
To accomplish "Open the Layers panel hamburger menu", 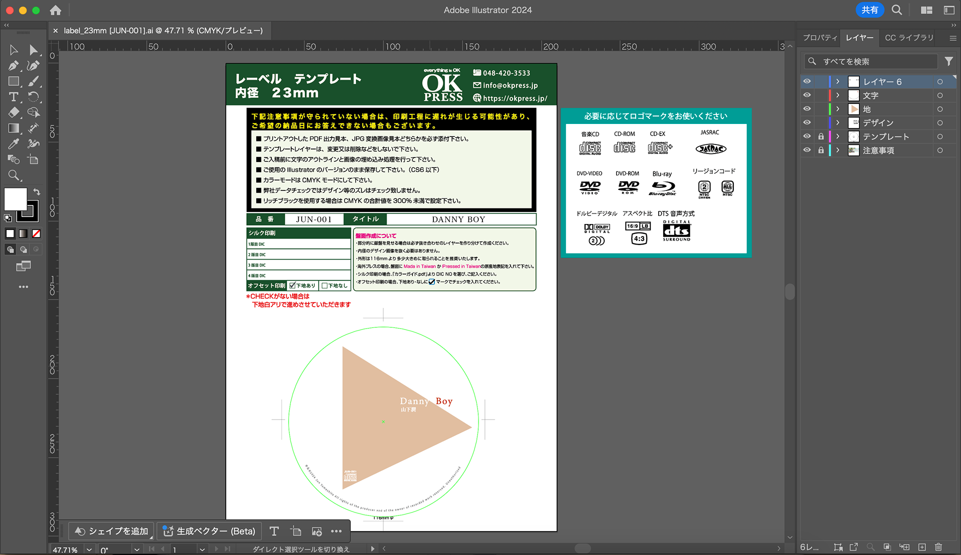I will click(x=952, y=38).
